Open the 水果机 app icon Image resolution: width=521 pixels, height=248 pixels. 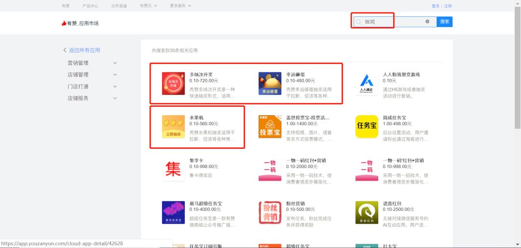click(174, 127)
